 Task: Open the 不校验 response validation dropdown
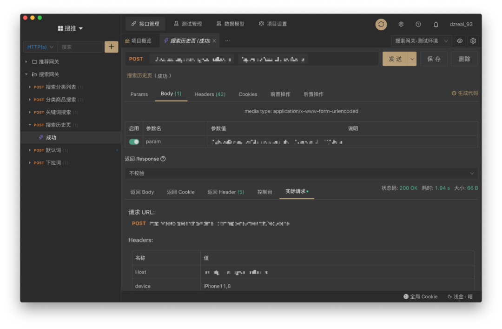pos(301,173)
